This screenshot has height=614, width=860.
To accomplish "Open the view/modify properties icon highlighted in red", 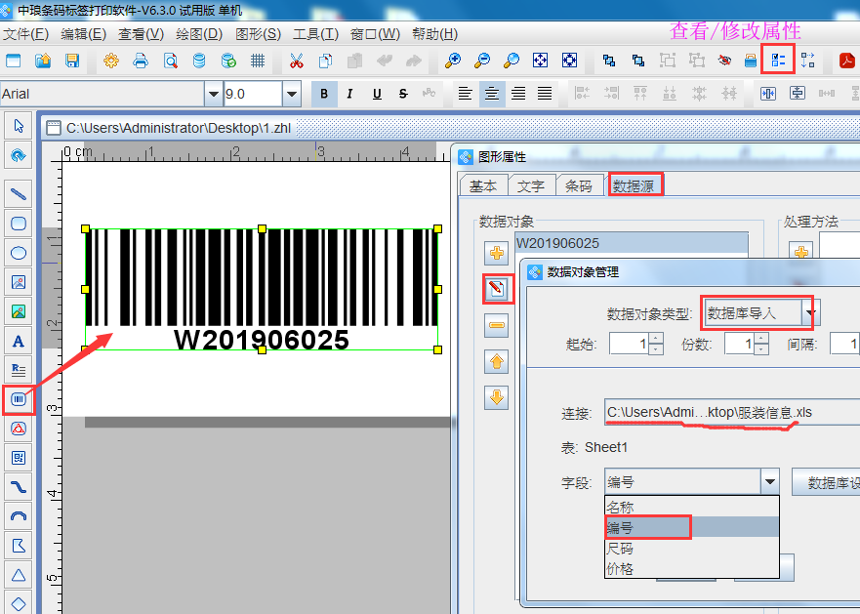I will pos(776,60).
